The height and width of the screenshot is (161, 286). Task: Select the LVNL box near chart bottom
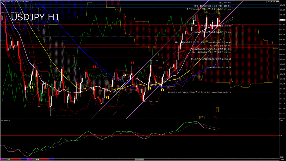tap(202, 117)
